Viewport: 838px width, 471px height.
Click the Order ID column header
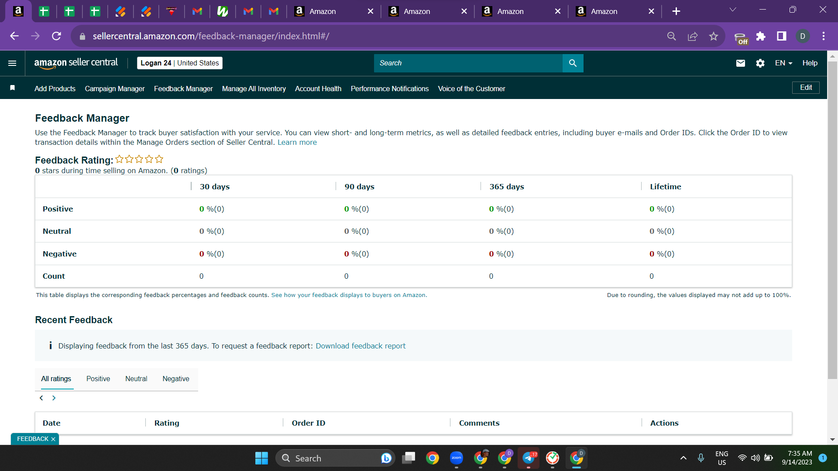point(309,423)
